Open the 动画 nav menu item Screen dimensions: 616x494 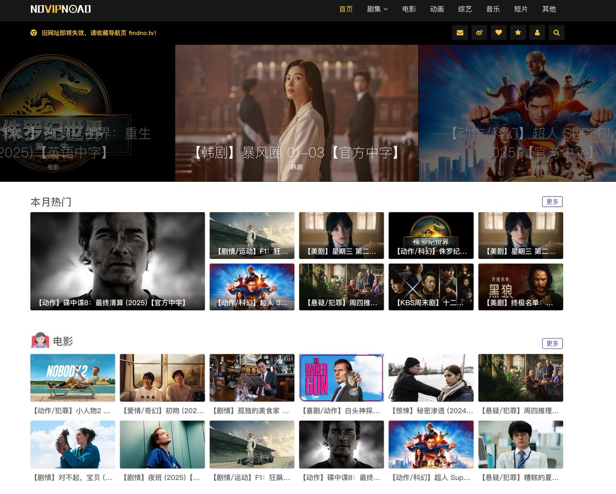click(x=437, y=9)
